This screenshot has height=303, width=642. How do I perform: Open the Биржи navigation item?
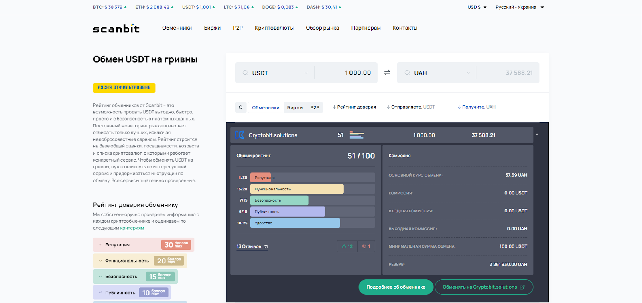click(212, 28)
